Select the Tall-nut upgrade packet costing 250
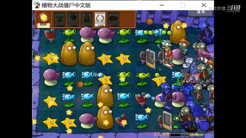The image size is (246, 138). click(x=87, y=19)
